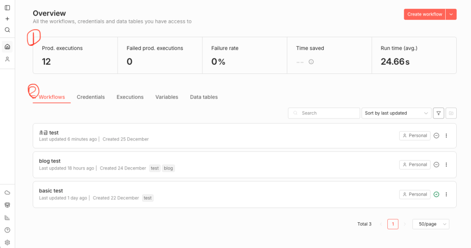Open the Help question mark icon

click(7, 230)
